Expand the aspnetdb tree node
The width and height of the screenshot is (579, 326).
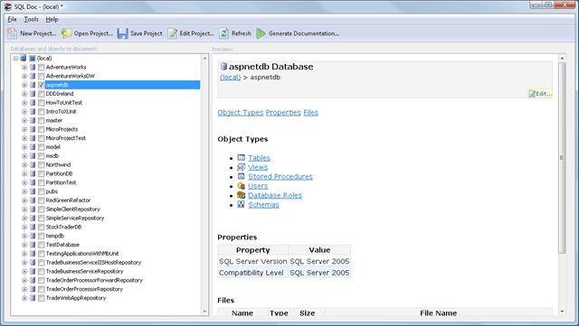(24, 85)
